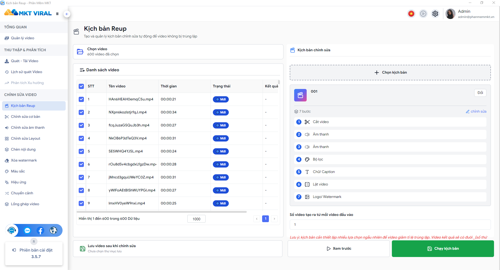Click speaker icon of step 3 Âm thanh
Image resolution: width=500 pixels, height=270 pixels.
point(307,147)
